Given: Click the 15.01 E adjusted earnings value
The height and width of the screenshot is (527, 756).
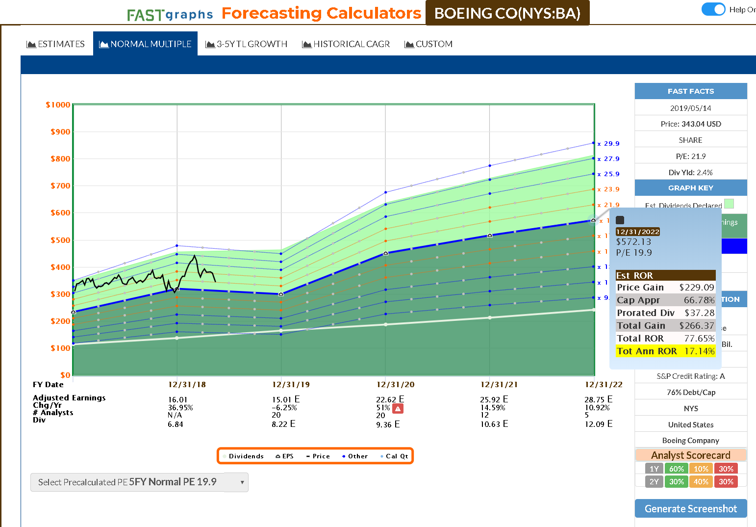Looking at the screenshot, I should tap(286, 399).
